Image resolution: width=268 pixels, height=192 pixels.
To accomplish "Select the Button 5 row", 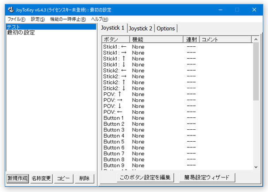I will [177, 142].
